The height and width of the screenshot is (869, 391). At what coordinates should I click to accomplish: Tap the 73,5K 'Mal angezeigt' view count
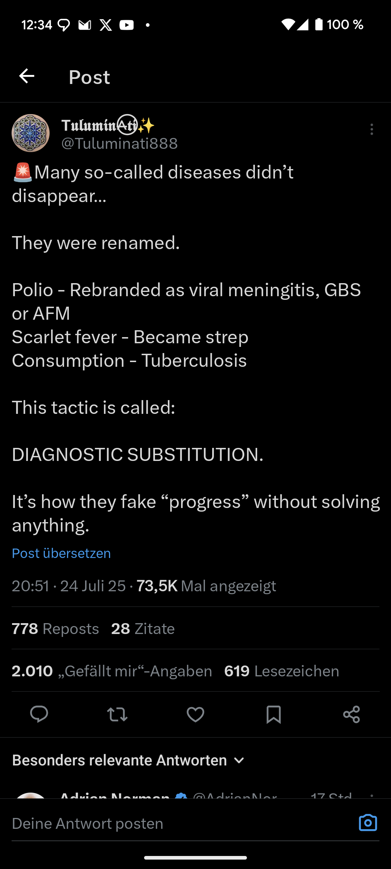pyautogui.click(x=206, y=586)
